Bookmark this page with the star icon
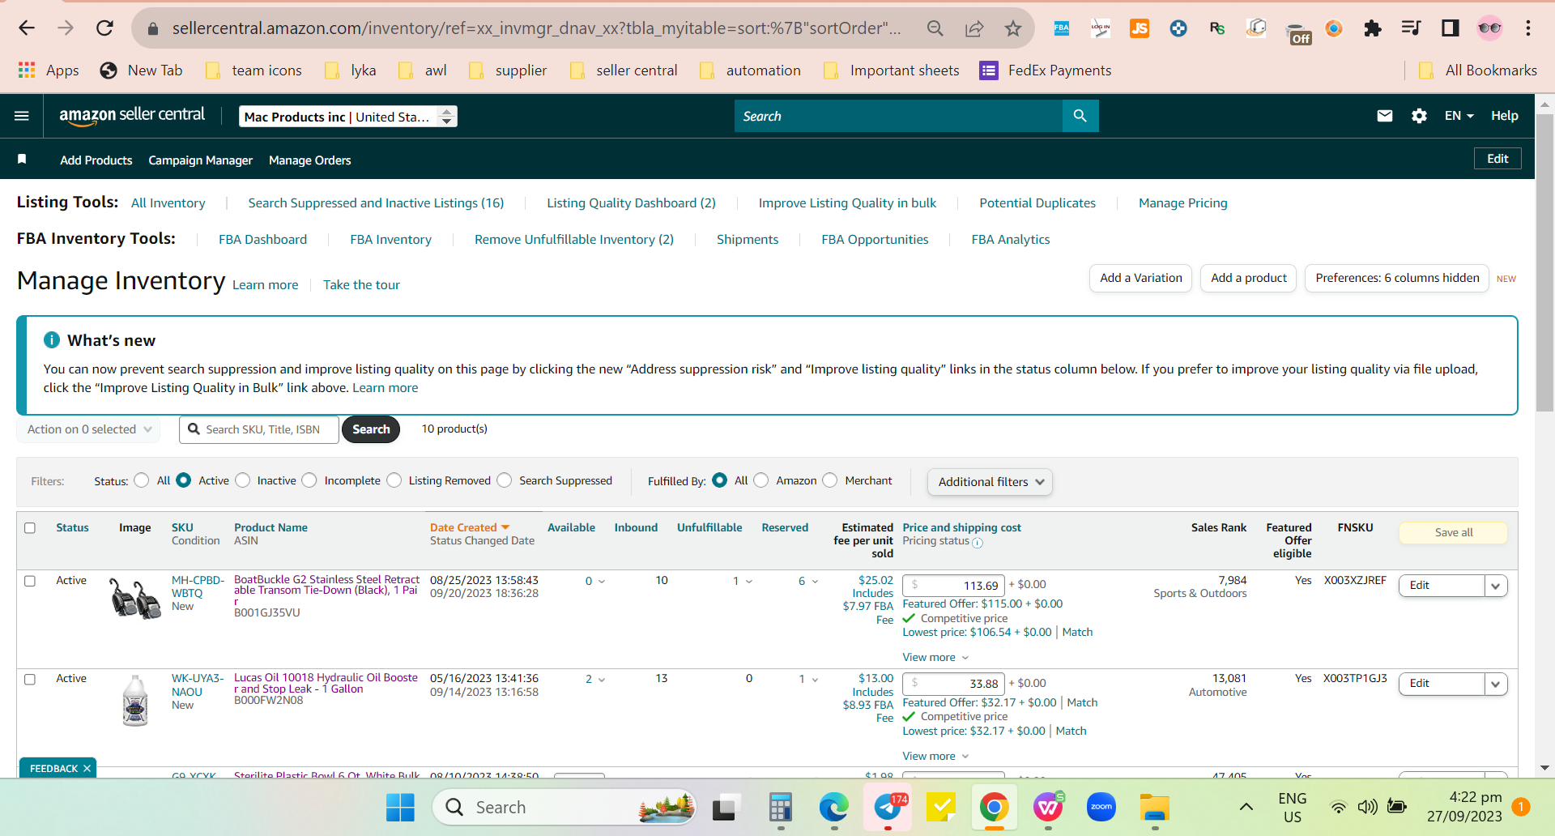This screenshot has width=1555, height=836. tap(1012, 28)
